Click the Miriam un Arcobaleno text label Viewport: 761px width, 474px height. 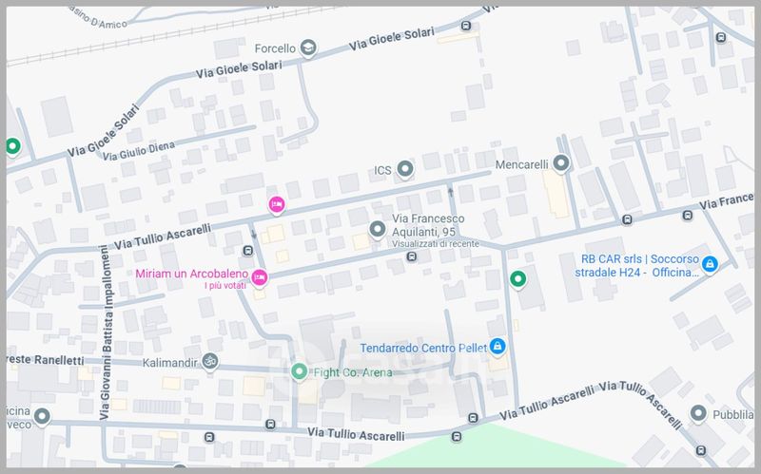coord(192,274)
